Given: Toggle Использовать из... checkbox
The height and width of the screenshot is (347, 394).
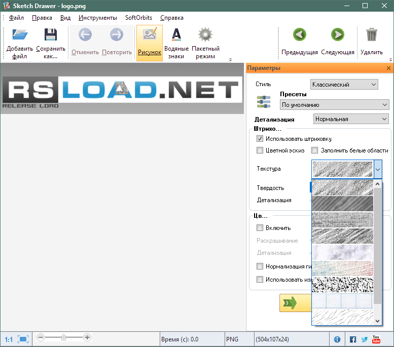Looking at the screenshot, I should (260, 279).
